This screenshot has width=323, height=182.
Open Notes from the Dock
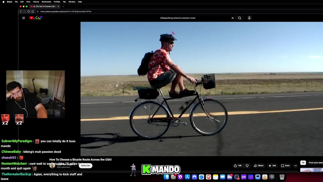216,177
